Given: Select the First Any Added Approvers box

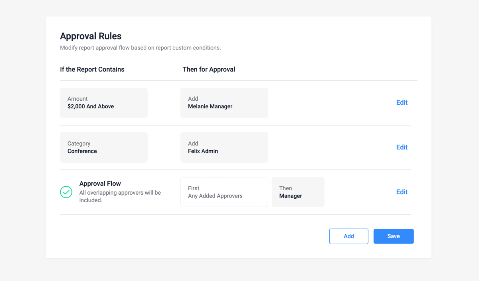Looking at the screenshot, I should coord(224,192).
